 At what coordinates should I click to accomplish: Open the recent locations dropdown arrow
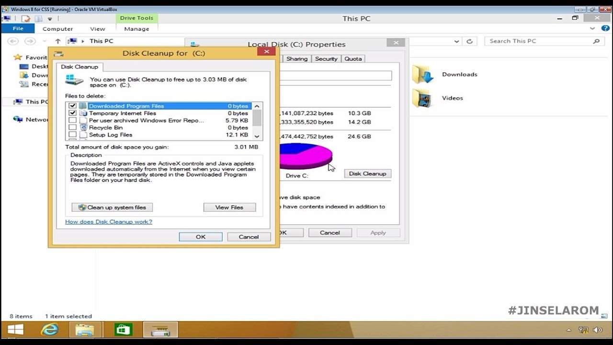(45, 41)
